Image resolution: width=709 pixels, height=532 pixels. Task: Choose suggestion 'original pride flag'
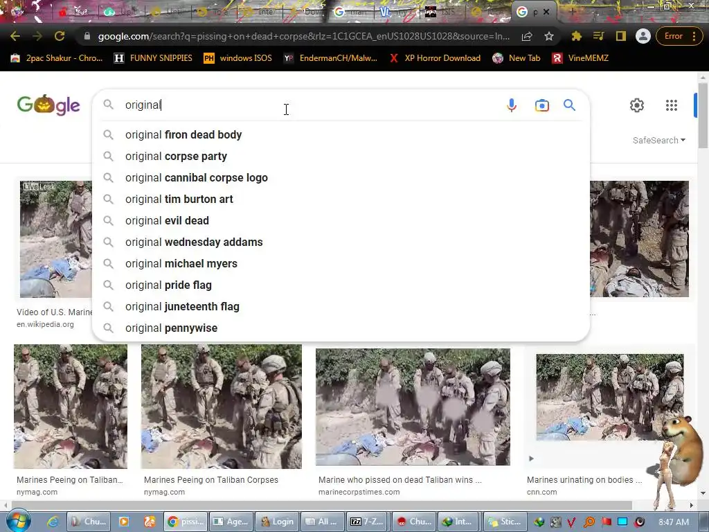341,285
